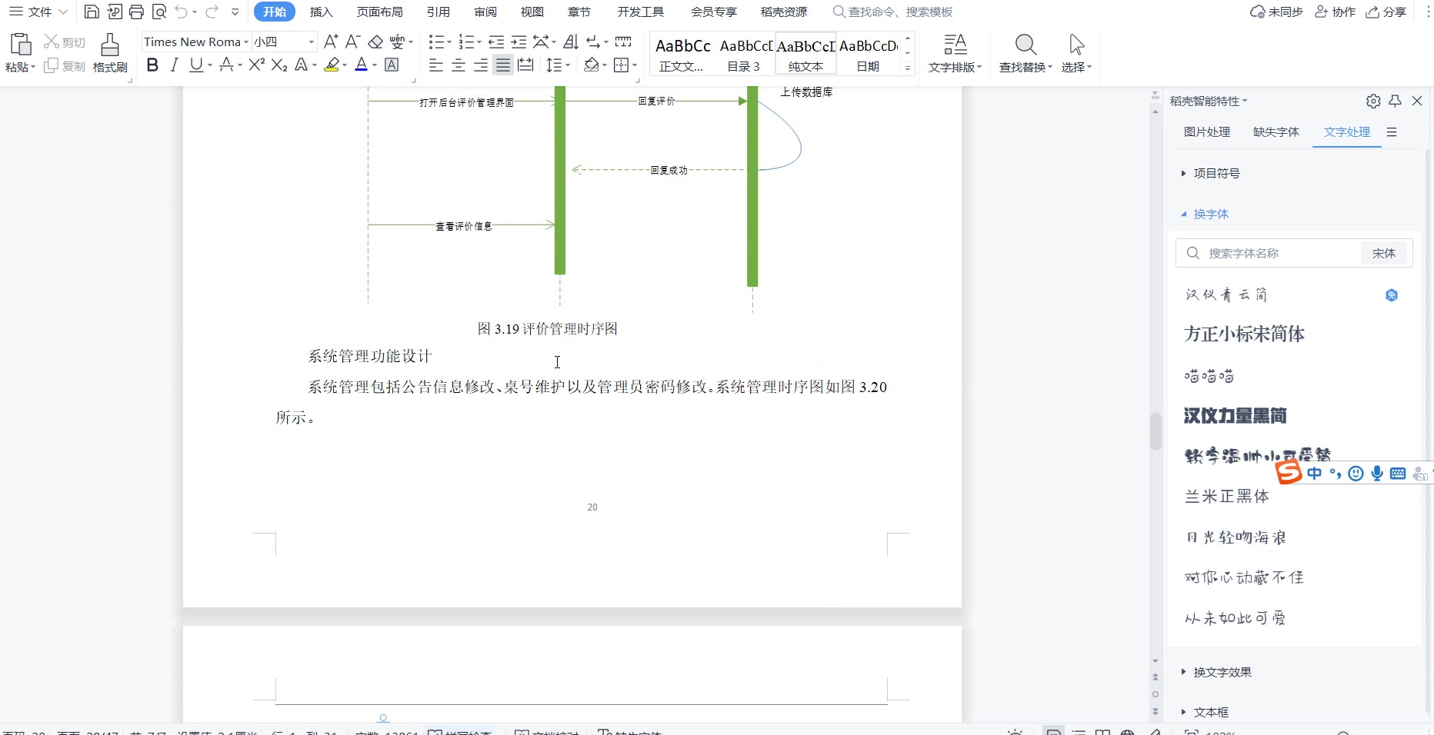Select the Format Painter (格式刷) tool
Screen dimensions: 1434x735
(x=110, y=52)
